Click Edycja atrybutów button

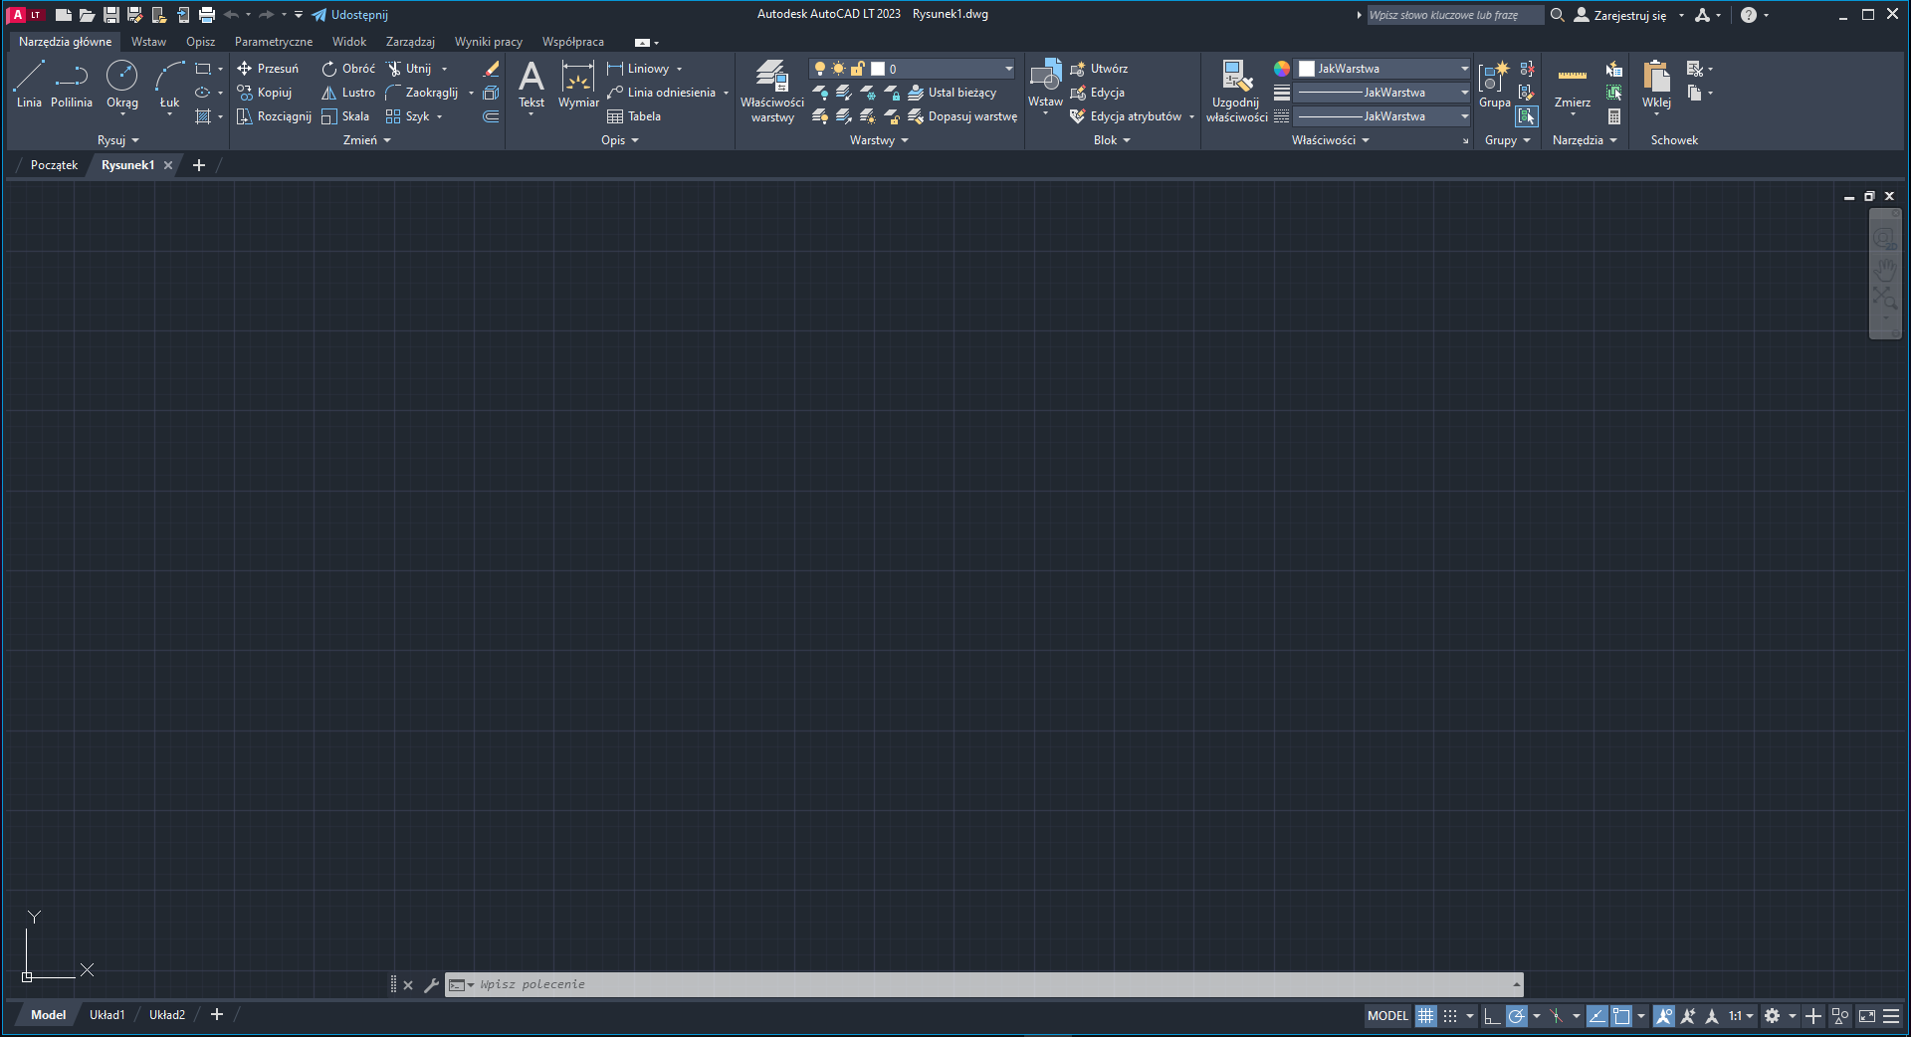tap(1127, 116)
